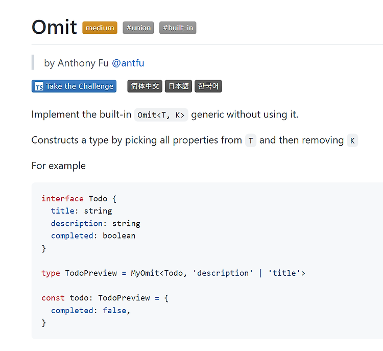Click the interface keyword in code block

click(x=62, y=198)
